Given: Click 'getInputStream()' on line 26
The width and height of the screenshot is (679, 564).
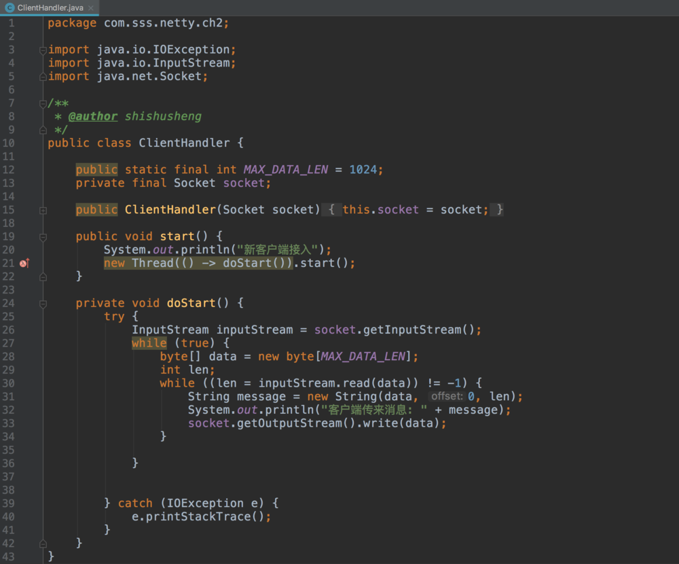Looking at the screenshot, I should (x=419, y=330).
